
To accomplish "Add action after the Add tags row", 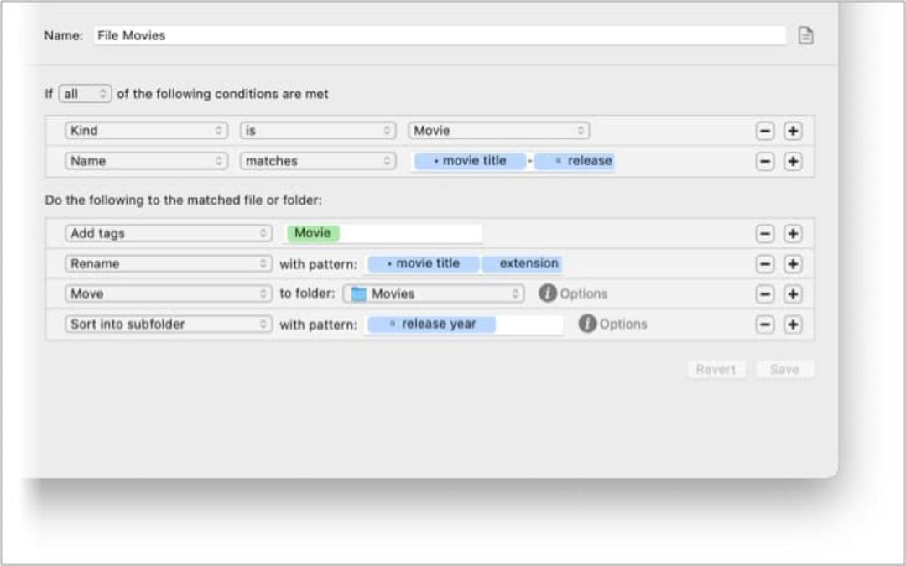I will pos(793,234).
